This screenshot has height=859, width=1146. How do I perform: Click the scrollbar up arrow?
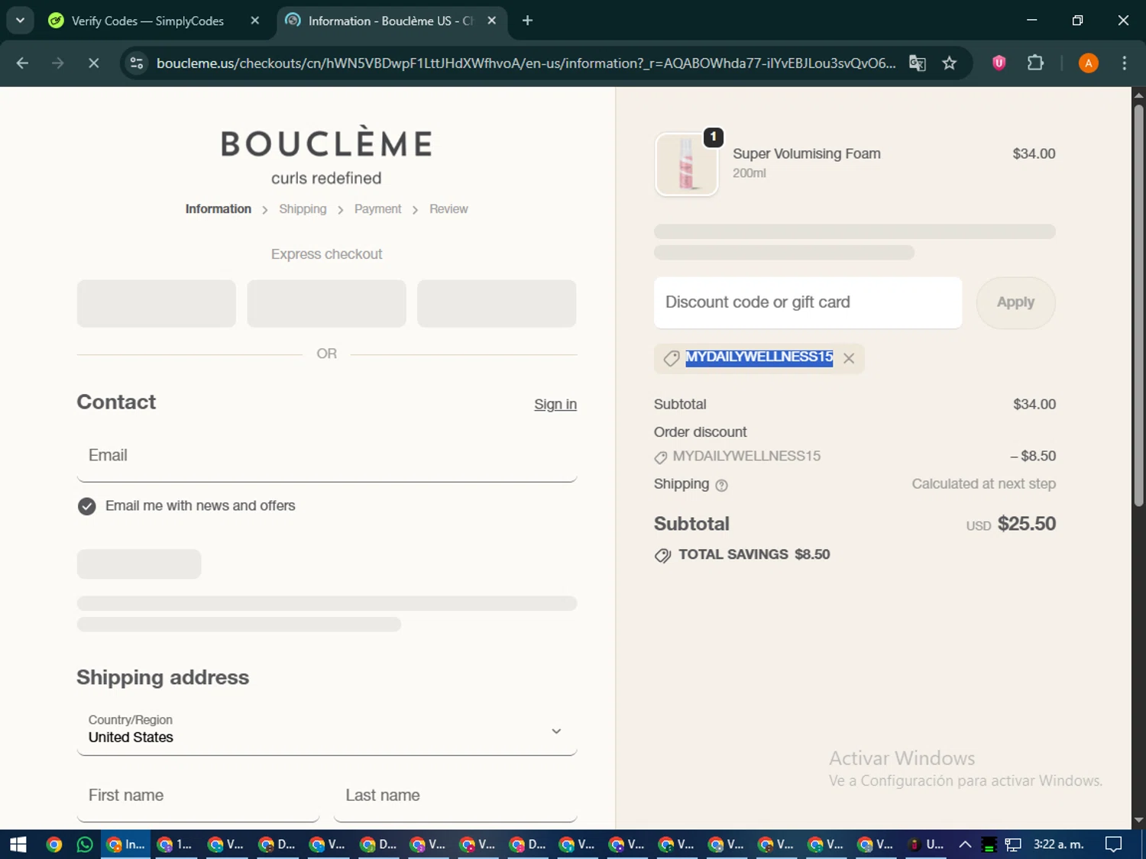(x=1138, y=95)
